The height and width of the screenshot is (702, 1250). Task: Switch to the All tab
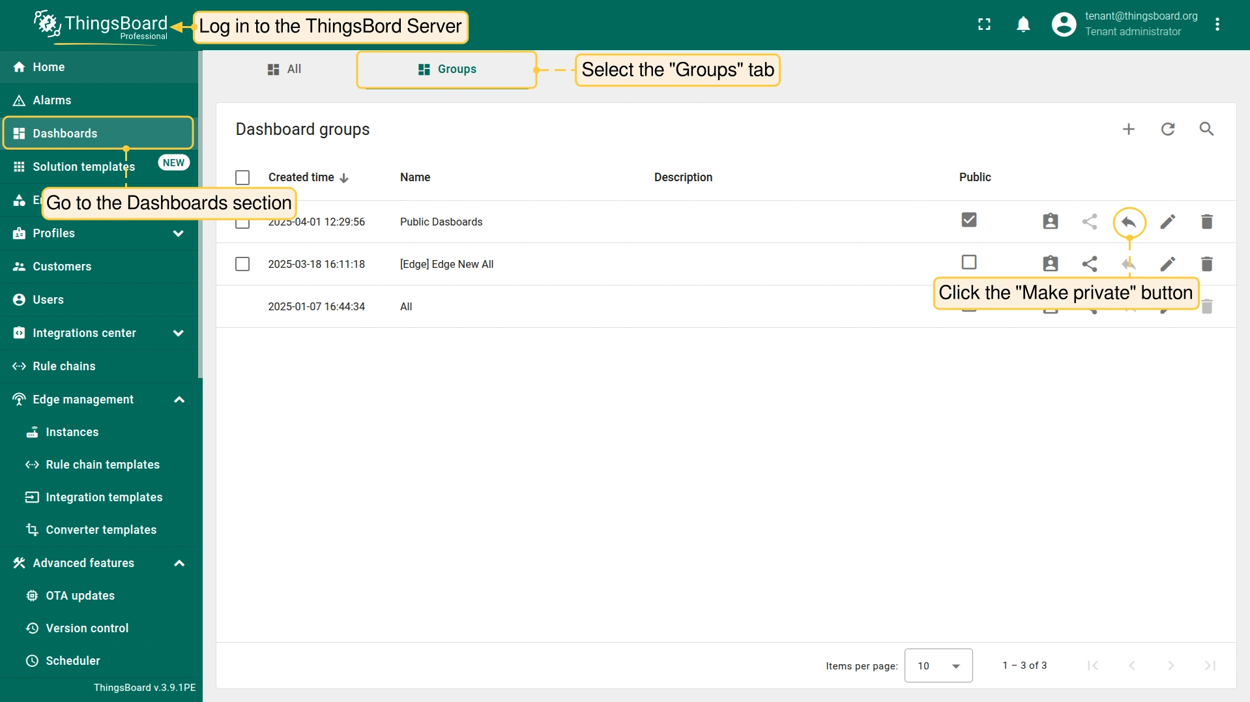(285, 69)
